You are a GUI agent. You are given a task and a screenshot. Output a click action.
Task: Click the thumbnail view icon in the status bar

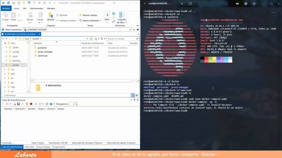[x=137, y=95]
